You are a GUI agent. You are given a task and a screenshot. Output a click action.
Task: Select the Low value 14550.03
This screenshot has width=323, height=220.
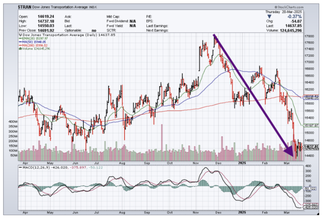[46, 26]
